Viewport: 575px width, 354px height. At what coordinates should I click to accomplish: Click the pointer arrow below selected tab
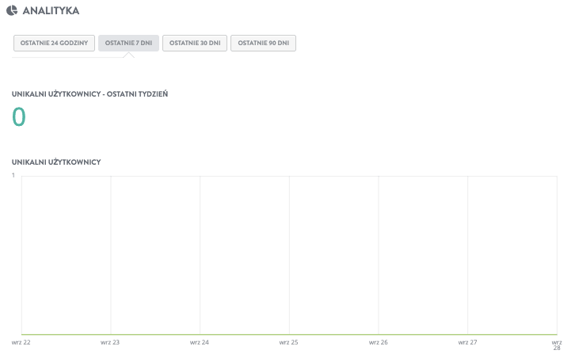pyautogui.click(x=128, y=55)
